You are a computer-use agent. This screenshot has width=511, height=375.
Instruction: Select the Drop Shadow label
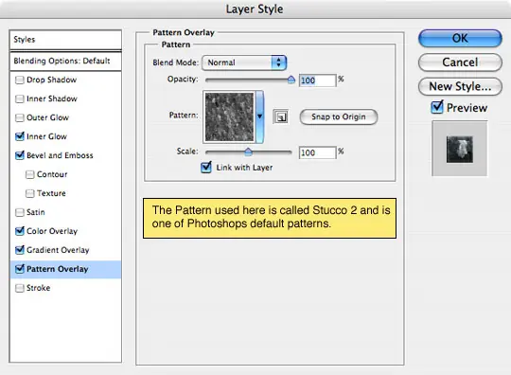[51, 80]
